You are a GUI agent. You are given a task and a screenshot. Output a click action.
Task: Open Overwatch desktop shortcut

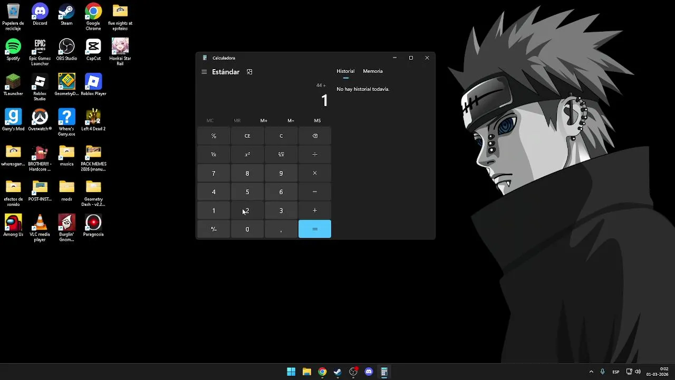40,120
